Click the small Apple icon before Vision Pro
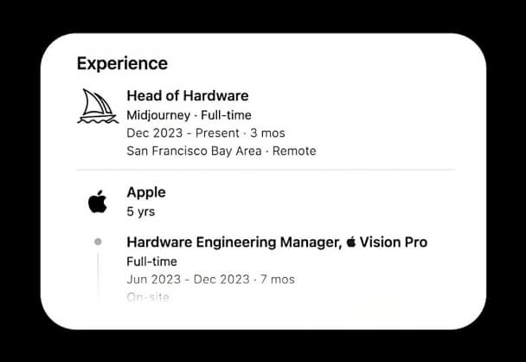Screen dimensions: 526x362 (x=351, y=243)
